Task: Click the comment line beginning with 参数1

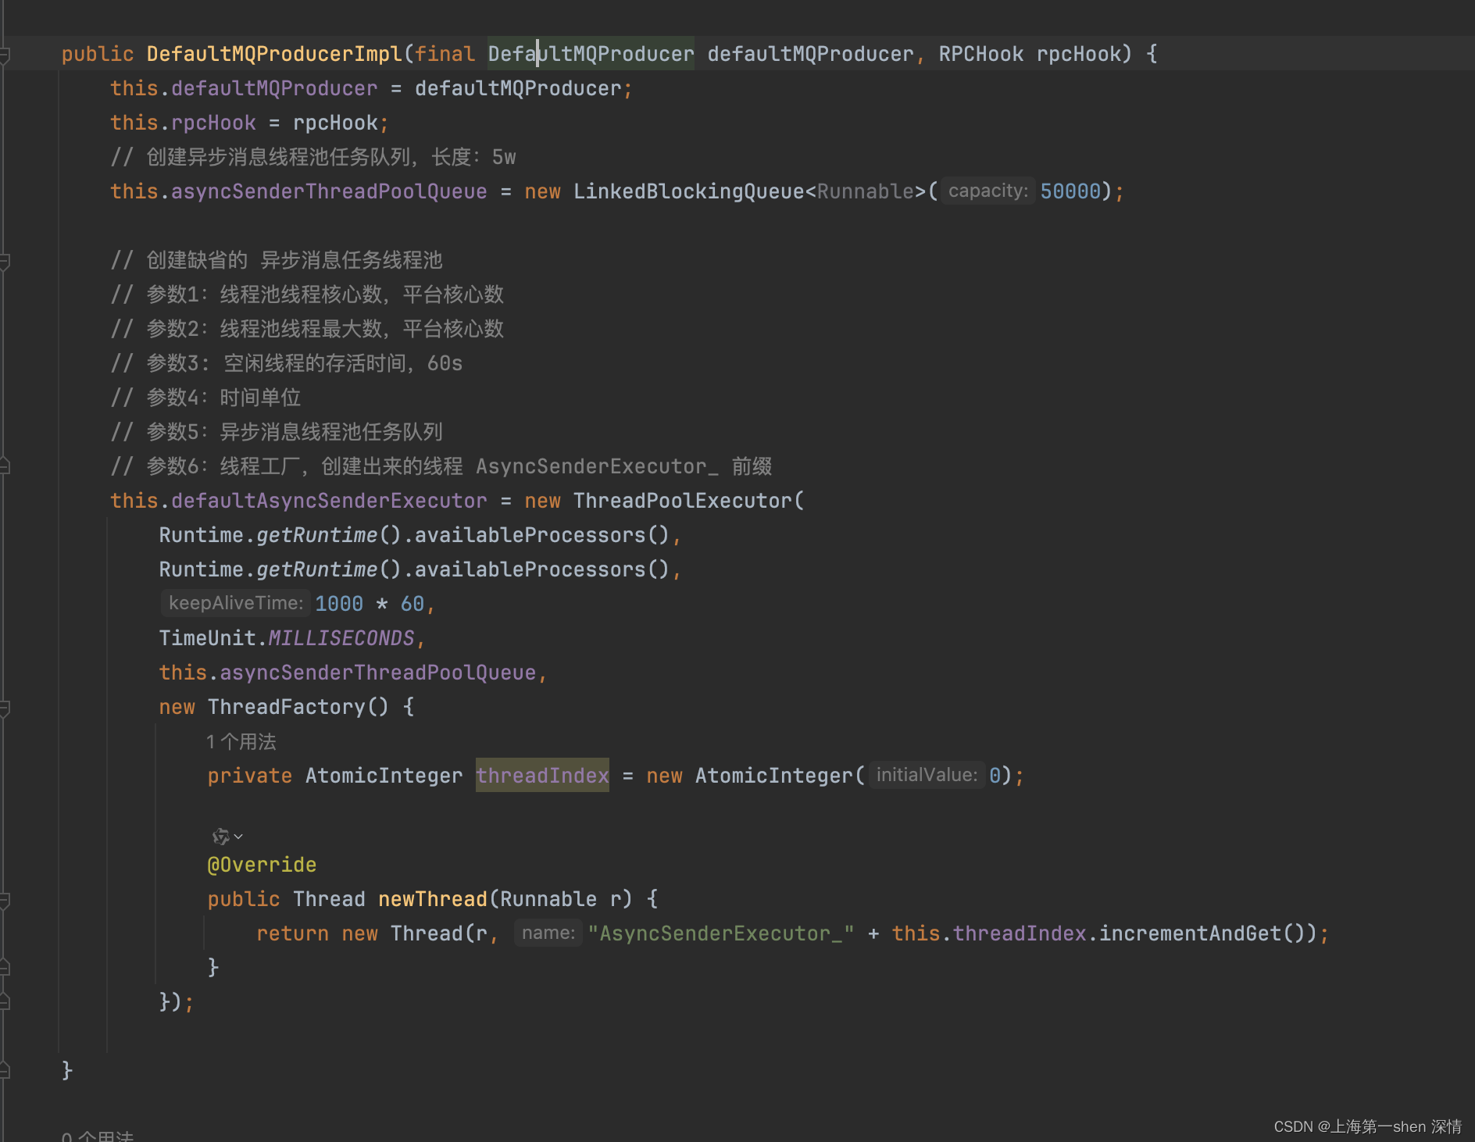Action: pos(307,294)
